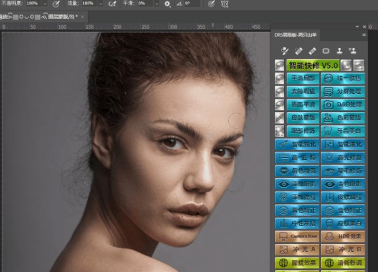Select the clone stamp icon in DR5 panel
Viewport: 378px width, 272px height.
[340, 50]
